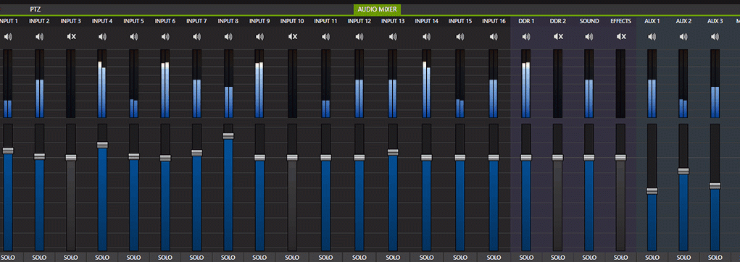Toggle mute on INPUT 7
The image size is (740, 262).
(x=197, y=36)
